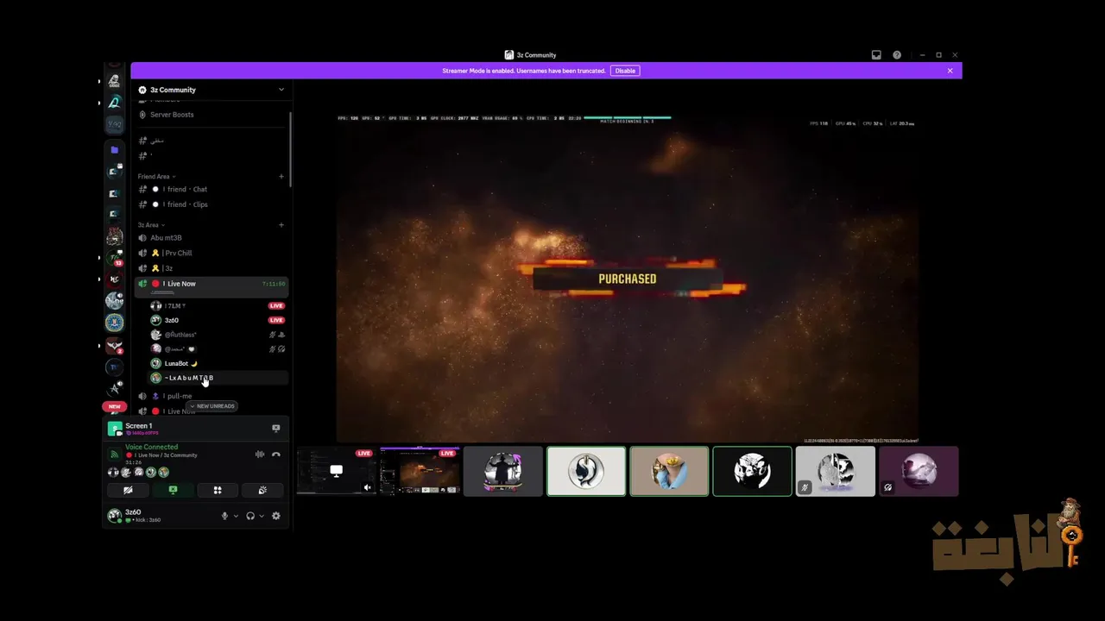Open the soundboard
Viewport: 1105px width, 621px height.
(262, 490)
